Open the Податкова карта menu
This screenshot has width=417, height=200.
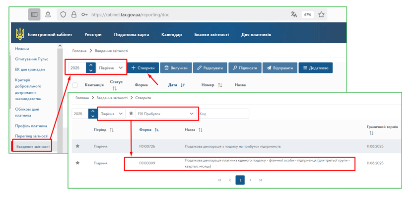131,35
